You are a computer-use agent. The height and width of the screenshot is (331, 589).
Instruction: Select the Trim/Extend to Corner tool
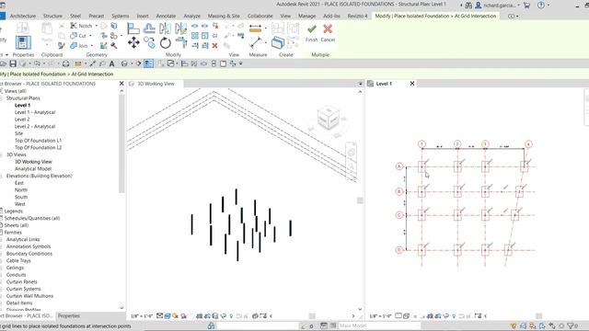point(181,43)
